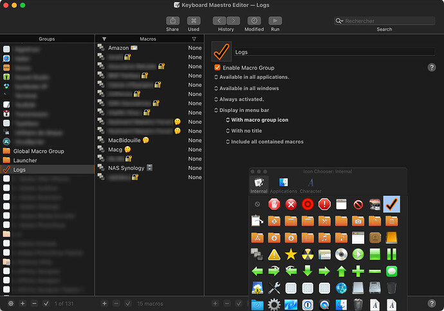444x311 pixels.
Task: Click the Run toolbar button
Action: coord(275,21)
